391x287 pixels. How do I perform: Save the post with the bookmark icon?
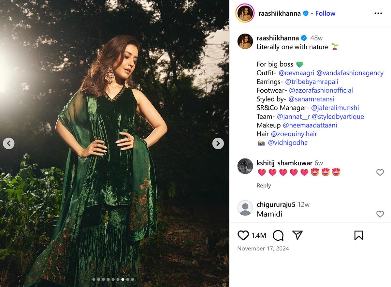(x=358, y=235)
